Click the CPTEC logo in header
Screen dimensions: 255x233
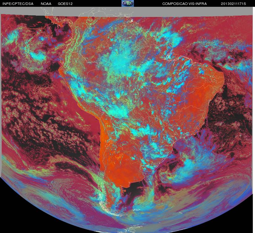click(x=128, y=3)
